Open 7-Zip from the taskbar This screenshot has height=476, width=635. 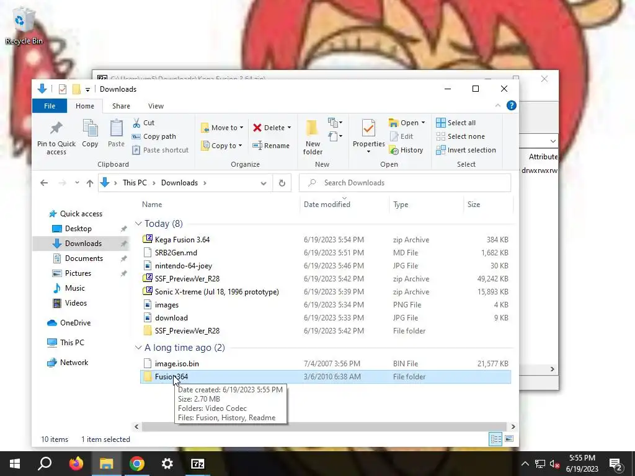pos(198,464)
